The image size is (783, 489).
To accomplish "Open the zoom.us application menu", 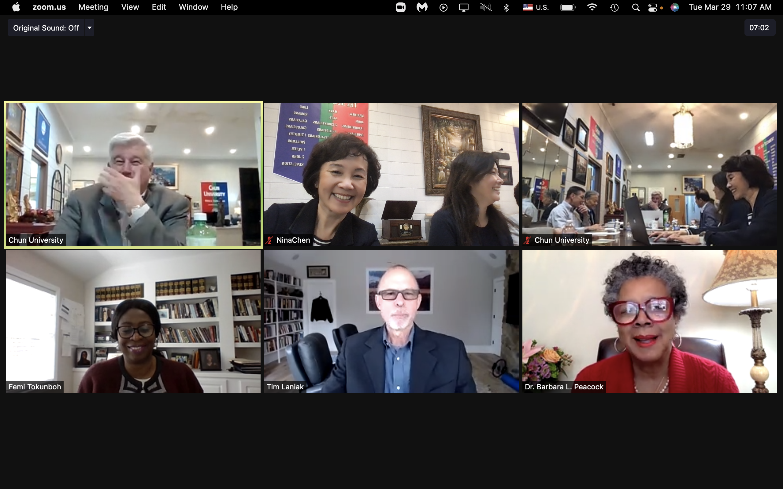I will coord(49,7).
